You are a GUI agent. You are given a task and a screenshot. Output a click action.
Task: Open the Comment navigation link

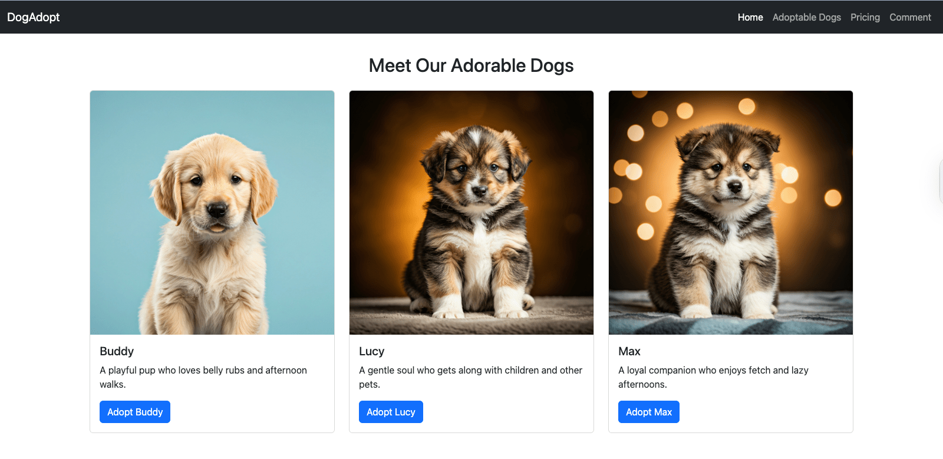click(909, 17)
